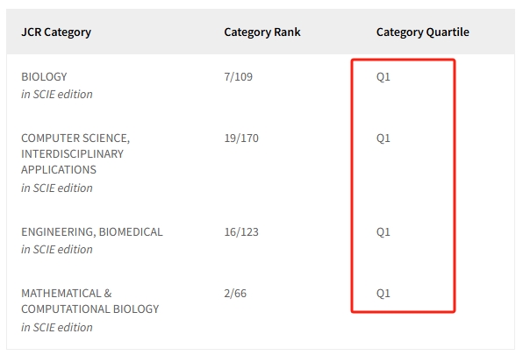This screenshot has width=523, height=355.
Task: Click "in SCIE edition" under COMPUTER SCIENCE
Action: pos(57,188)
